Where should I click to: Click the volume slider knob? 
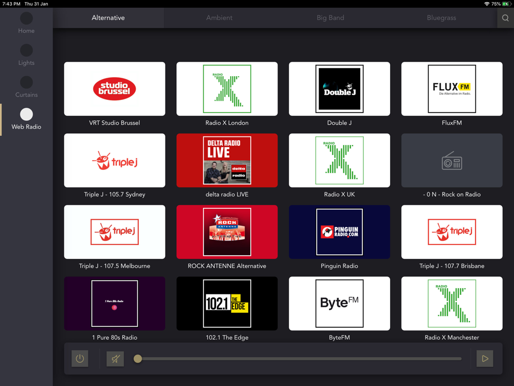tap(138, 359)
